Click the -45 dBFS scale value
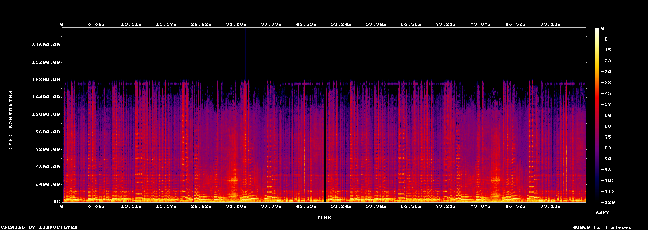 pos(606,93)
